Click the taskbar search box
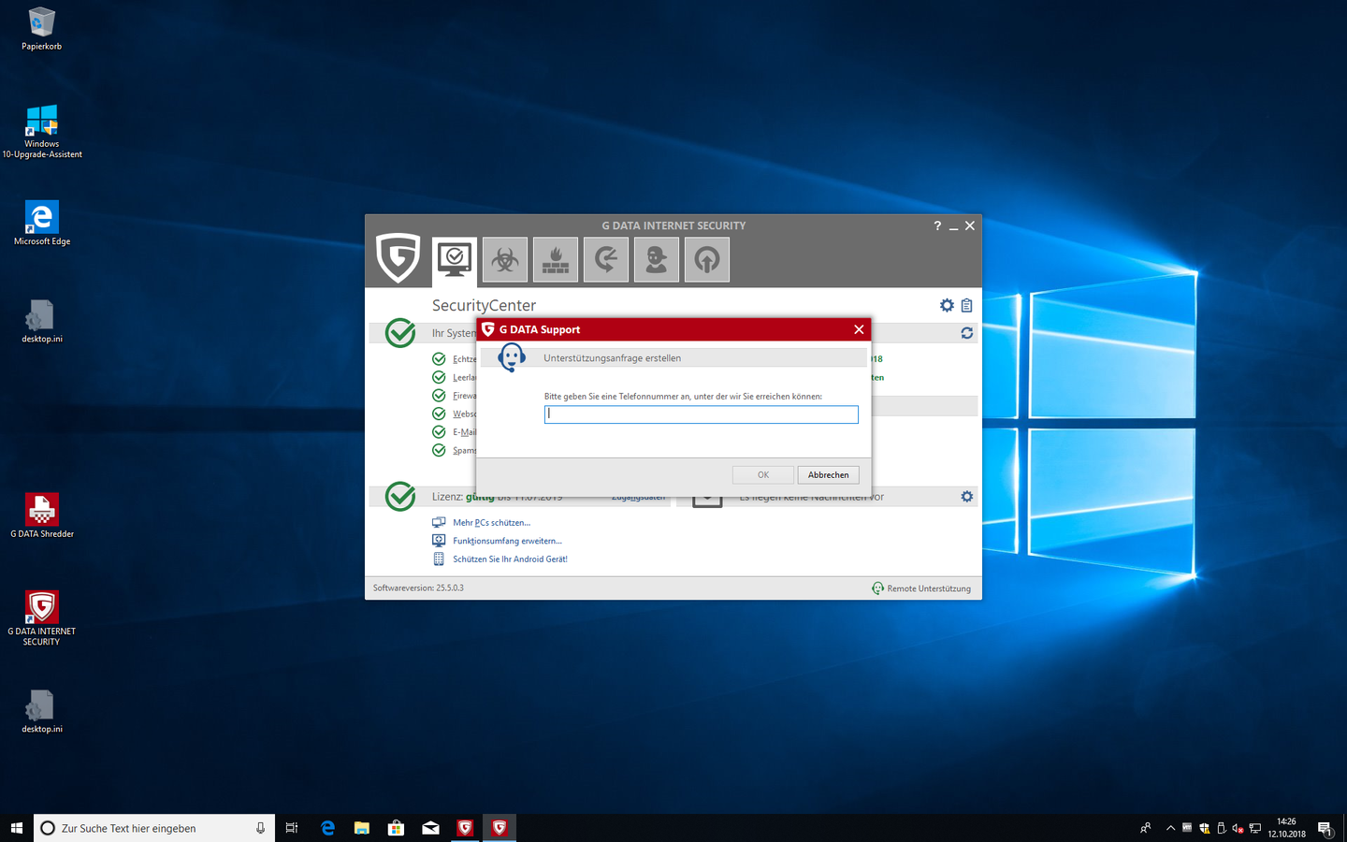1347x842 pixels. [x=154, y=828]
